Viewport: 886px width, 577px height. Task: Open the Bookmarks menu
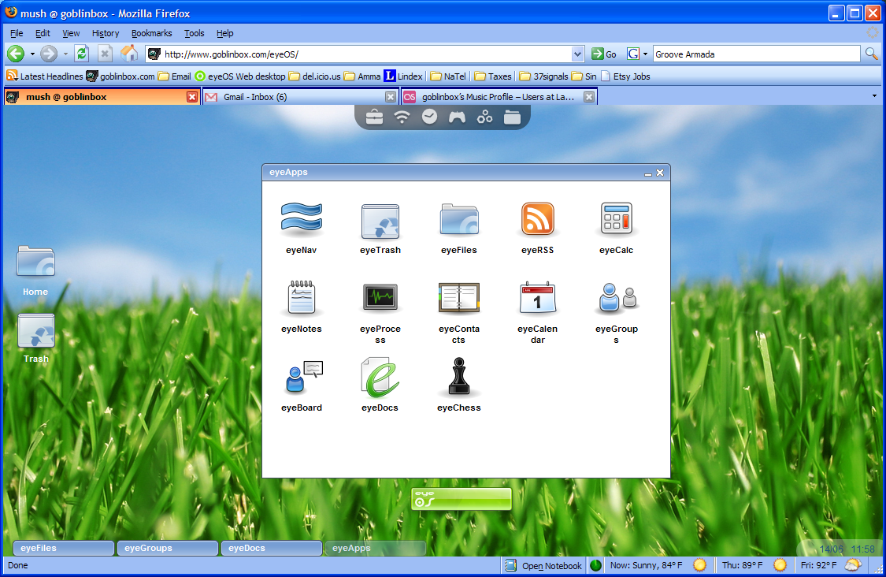click(x=151, y=33)
